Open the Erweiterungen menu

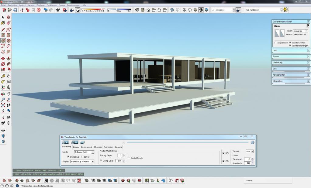[x=73, y=5]
